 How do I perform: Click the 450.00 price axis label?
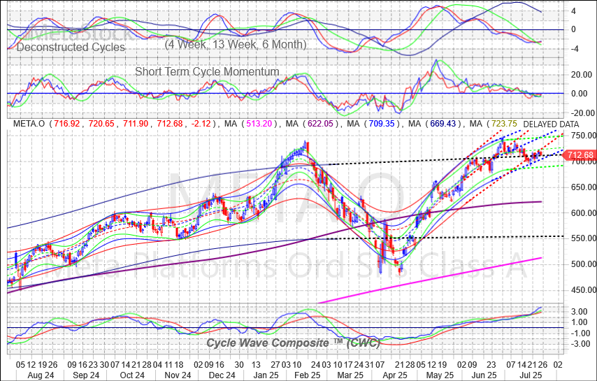click(583, 290)
